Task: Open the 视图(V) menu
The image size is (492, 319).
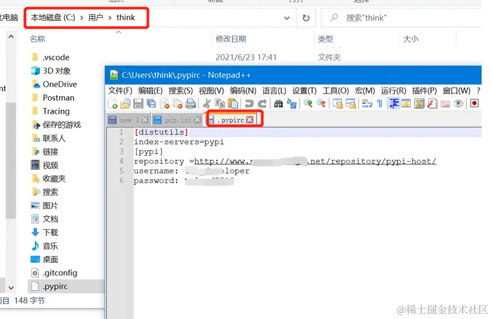Action: coord(211,91)
